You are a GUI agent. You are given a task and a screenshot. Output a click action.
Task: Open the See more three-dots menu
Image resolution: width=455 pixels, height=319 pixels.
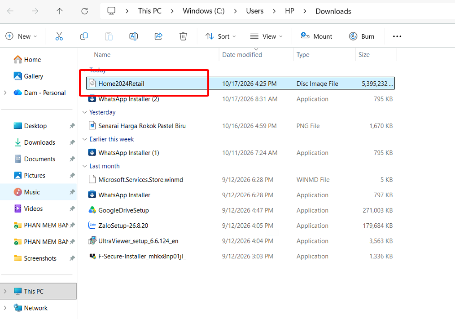pos(397,36)
